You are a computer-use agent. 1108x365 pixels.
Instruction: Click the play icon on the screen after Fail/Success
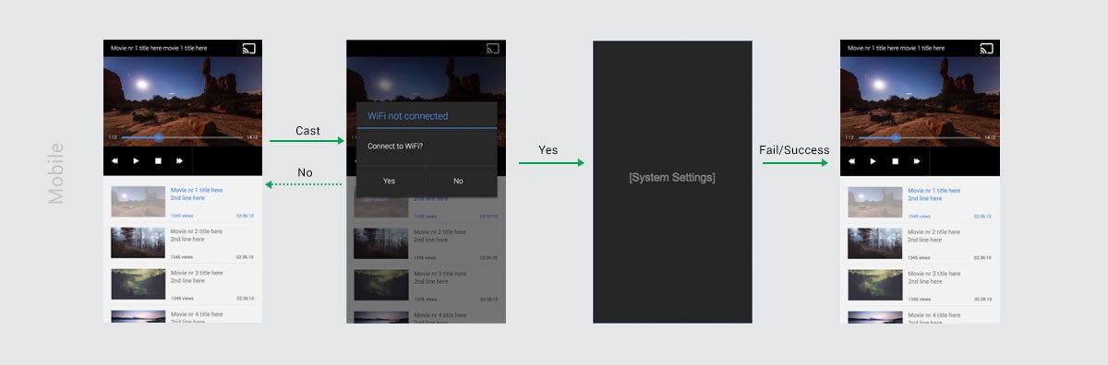point(873,160)
